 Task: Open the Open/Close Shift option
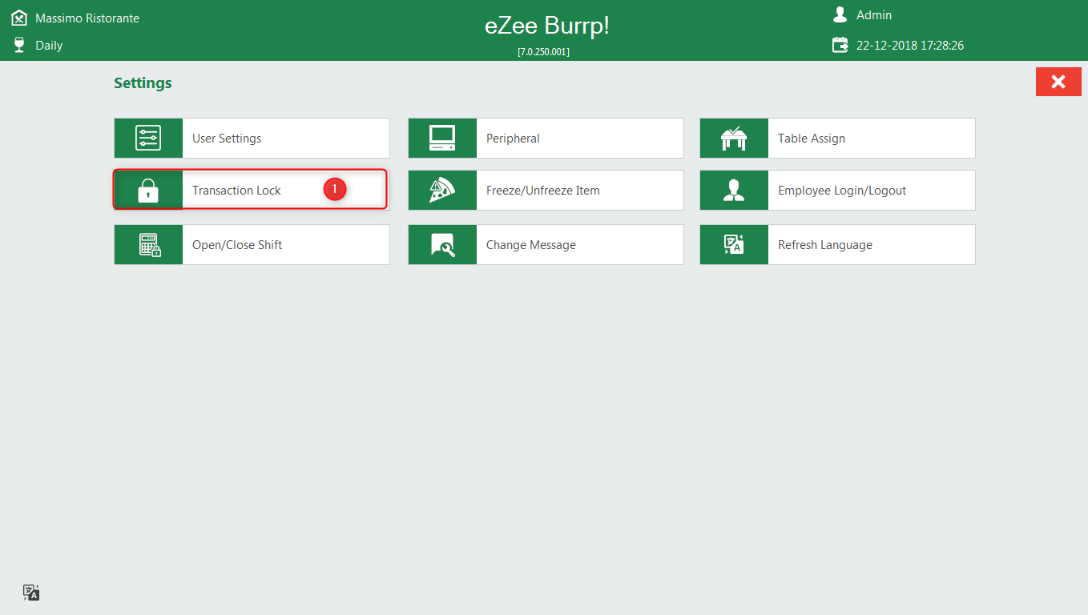point(252,245)
